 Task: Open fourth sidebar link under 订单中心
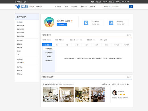20,36
